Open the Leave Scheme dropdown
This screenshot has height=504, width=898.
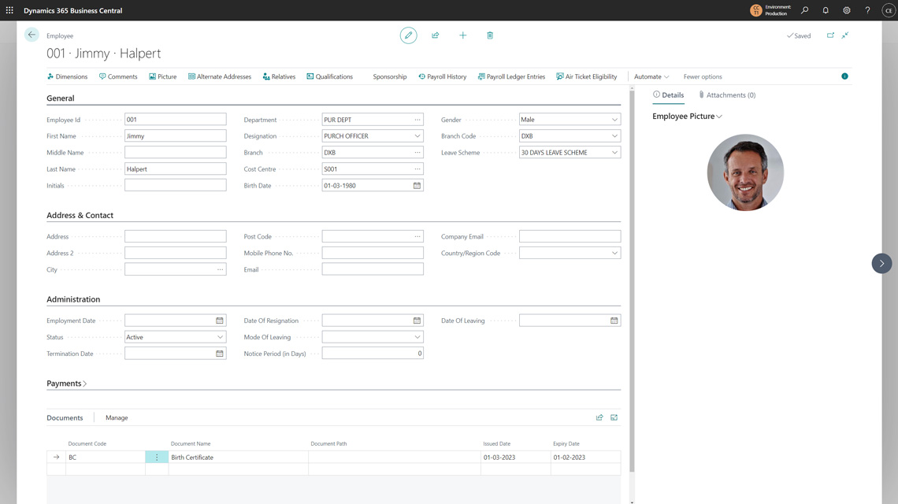click(614, 152)
